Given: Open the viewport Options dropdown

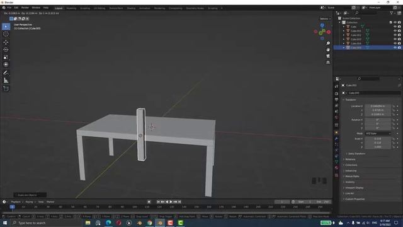Looking at the screenshot, I should (325, 19).
